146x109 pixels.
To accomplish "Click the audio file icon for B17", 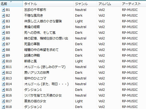I will tap(3, 101).
